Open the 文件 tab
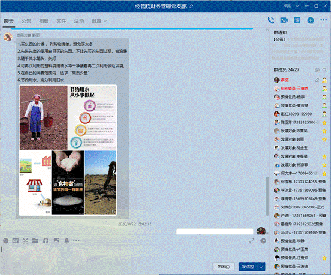 (x=61, y=21)
